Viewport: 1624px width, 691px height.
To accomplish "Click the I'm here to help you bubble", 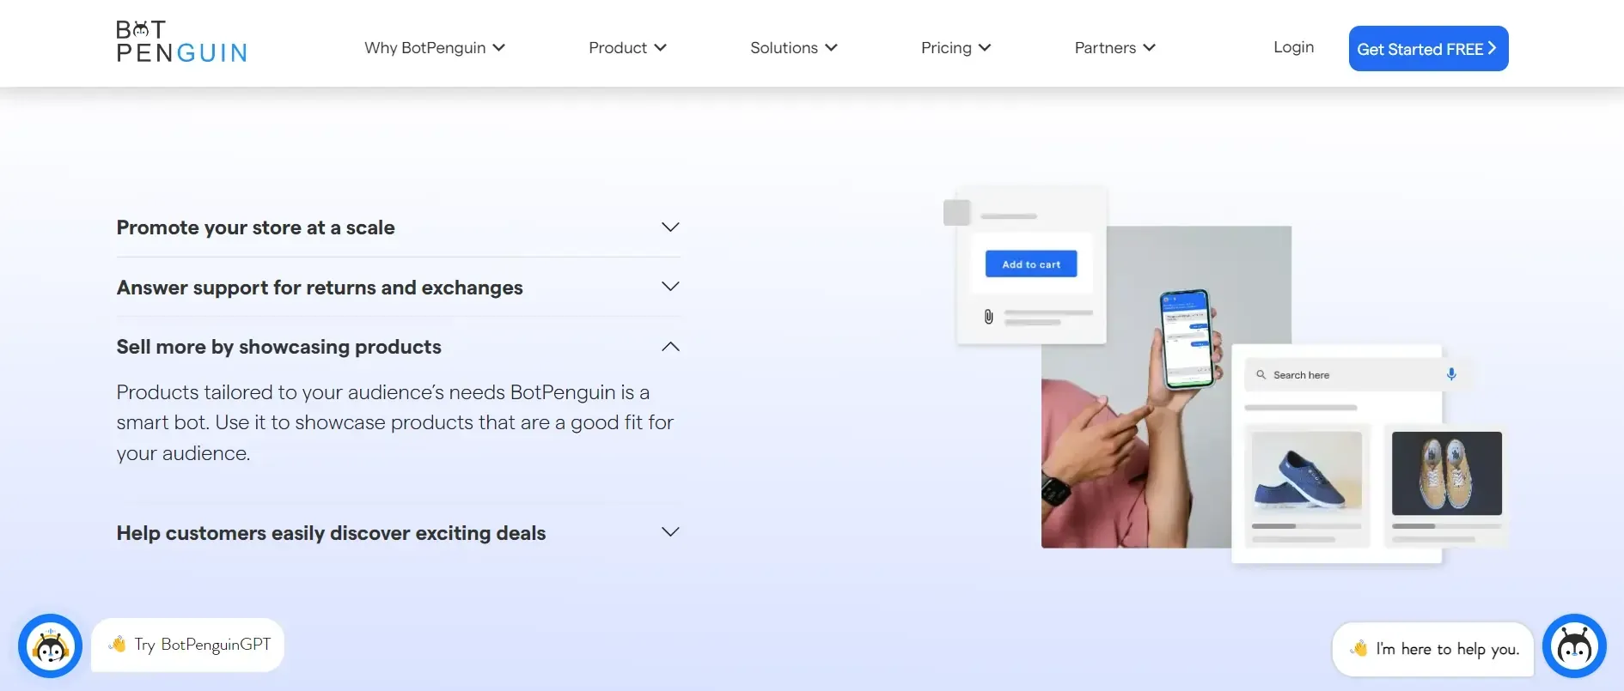I will (1433, 649).
